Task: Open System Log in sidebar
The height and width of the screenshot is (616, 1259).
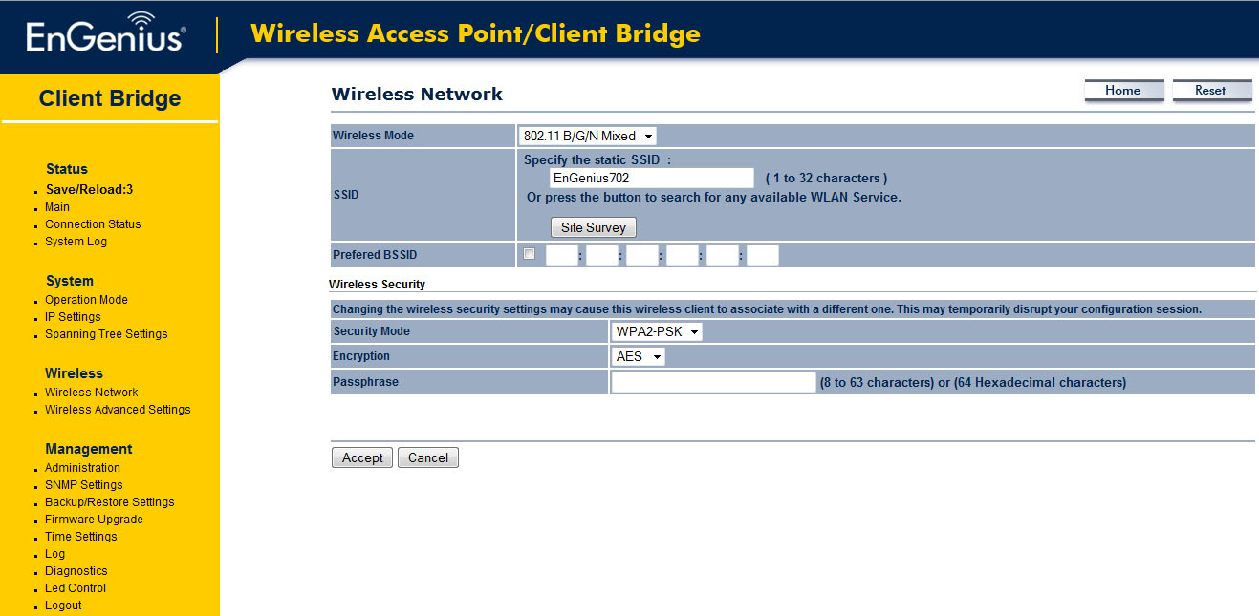Action: coord(76,242)
